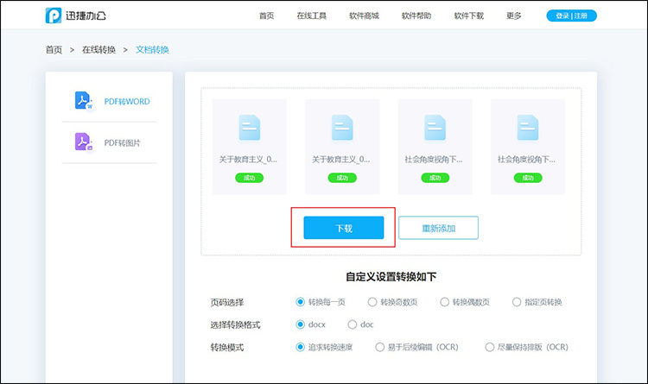Select the second 关于教育主义_0... file icon
This screenshot has height=384, width=648.
click(x=342, y=128)
